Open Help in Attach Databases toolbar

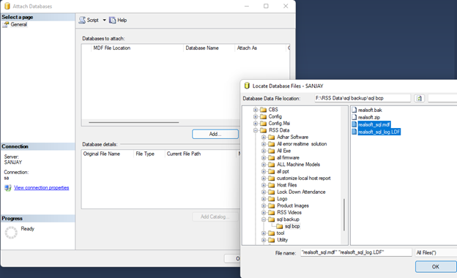coord(118,20)
